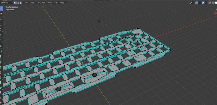Select the Transform tool

click(x=1, y=35)
